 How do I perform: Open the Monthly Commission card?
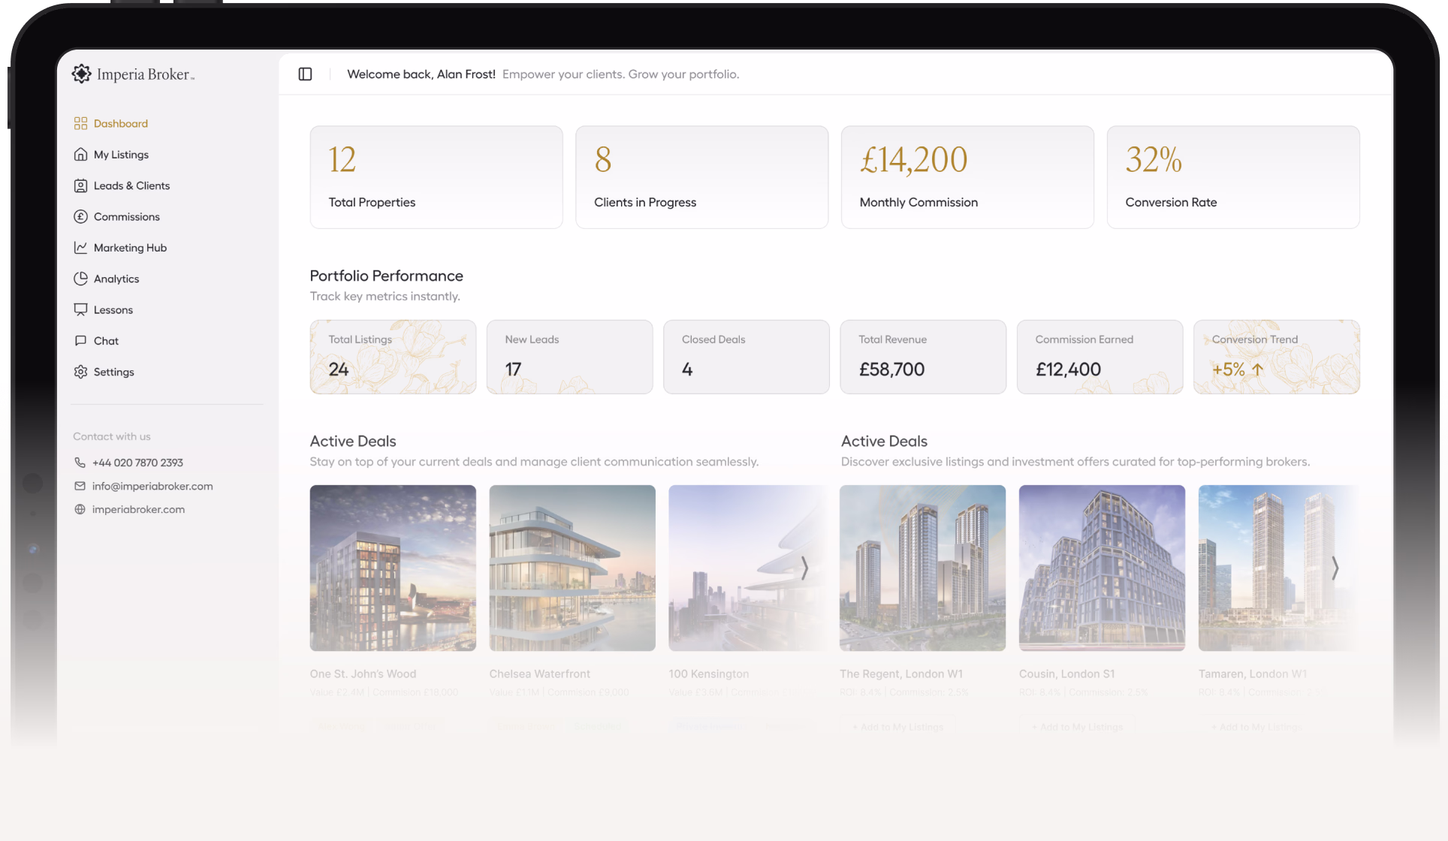[967, 177]
